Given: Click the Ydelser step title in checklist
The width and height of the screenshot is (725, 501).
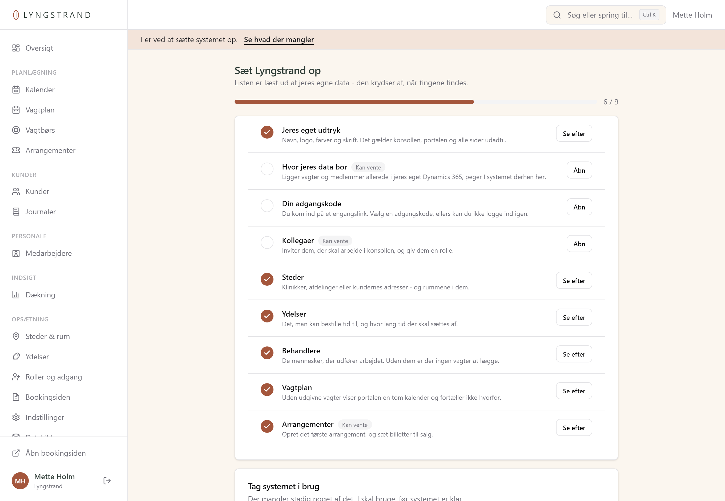Looking at the screenshot, I should (x=293, y=314).
